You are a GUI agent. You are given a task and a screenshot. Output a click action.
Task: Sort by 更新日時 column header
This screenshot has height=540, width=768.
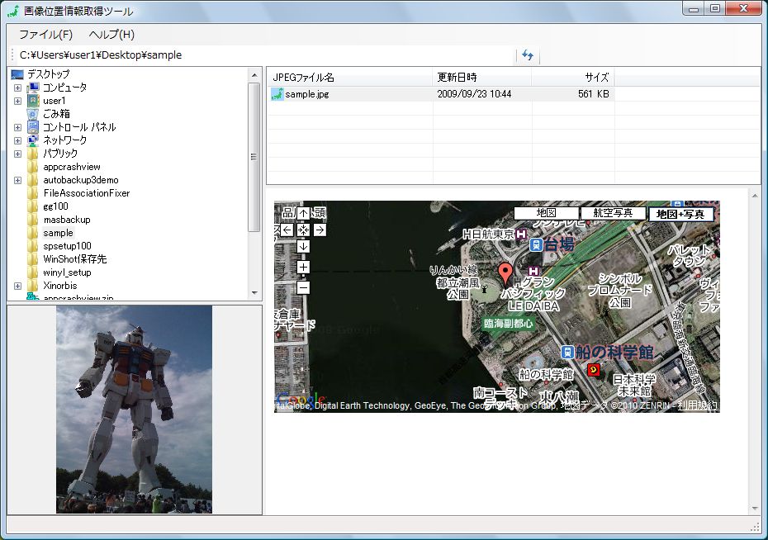[482, 78]
